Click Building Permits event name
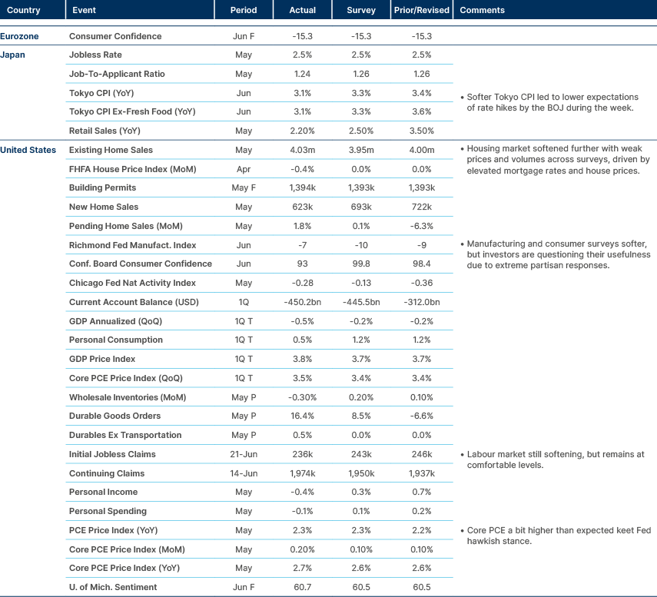Viewport: 657px width, 597px height. pos(103,187)
